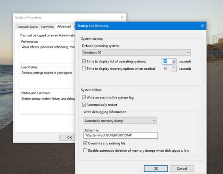This screenshot has width=223, height=174.
Task: Toggle 'Time to display list of operating systems'
Action: (x=84, y=61)
